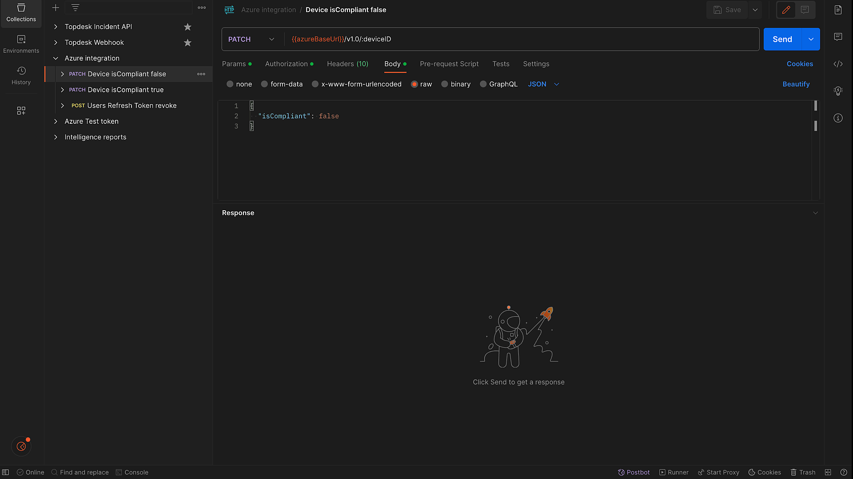Click the Send button

click(x=782, y=39)
